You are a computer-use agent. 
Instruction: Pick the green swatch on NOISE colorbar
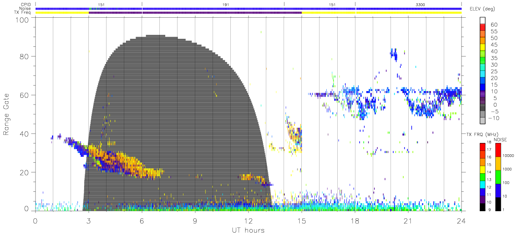tap(497, 177)
